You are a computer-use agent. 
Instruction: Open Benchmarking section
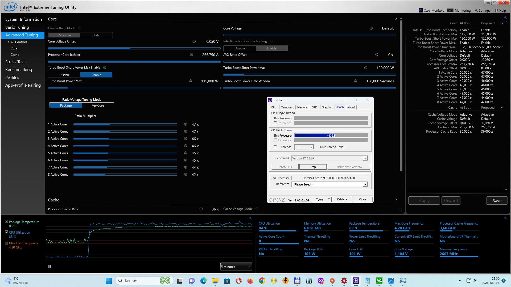19,70
